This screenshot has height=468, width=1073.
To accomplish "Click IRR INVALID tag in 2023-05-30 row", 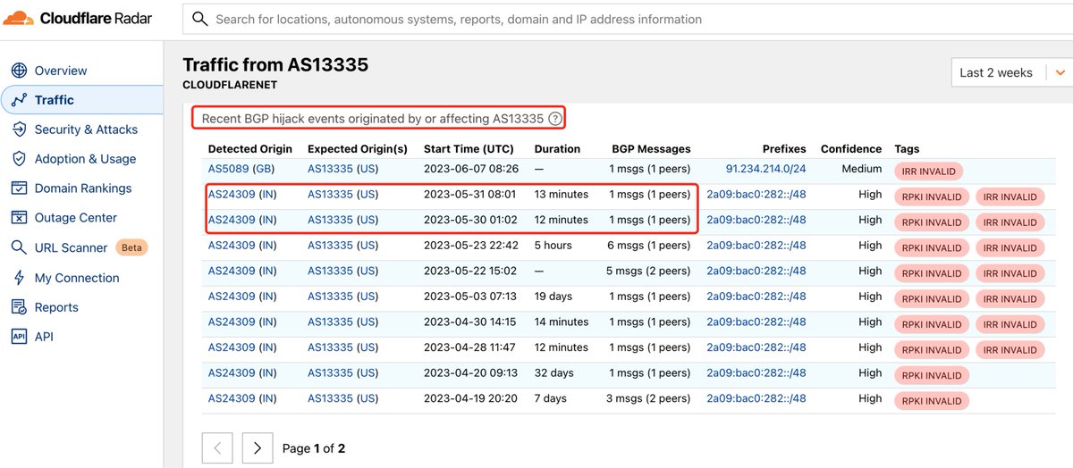I will click(x=1010, y=222).
